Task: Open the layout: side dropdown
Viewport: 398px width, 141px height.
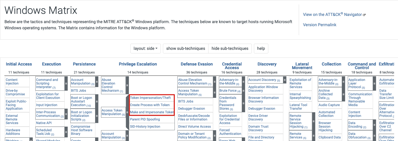Action: pos(146,49)
